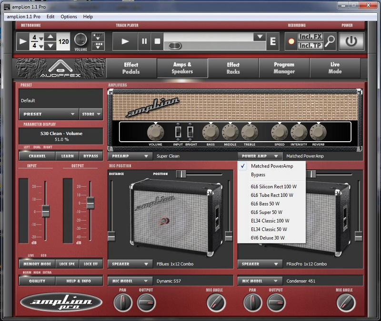The image size is (381, 321).
Task: Click the amplifier Intensity knob
Action: click(299, 133)
